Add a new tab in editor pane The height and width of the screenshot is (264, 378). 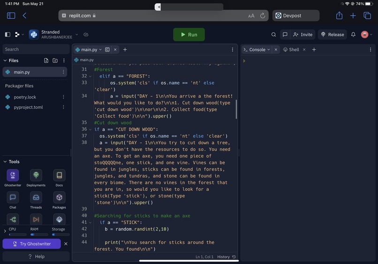(125, 49)
